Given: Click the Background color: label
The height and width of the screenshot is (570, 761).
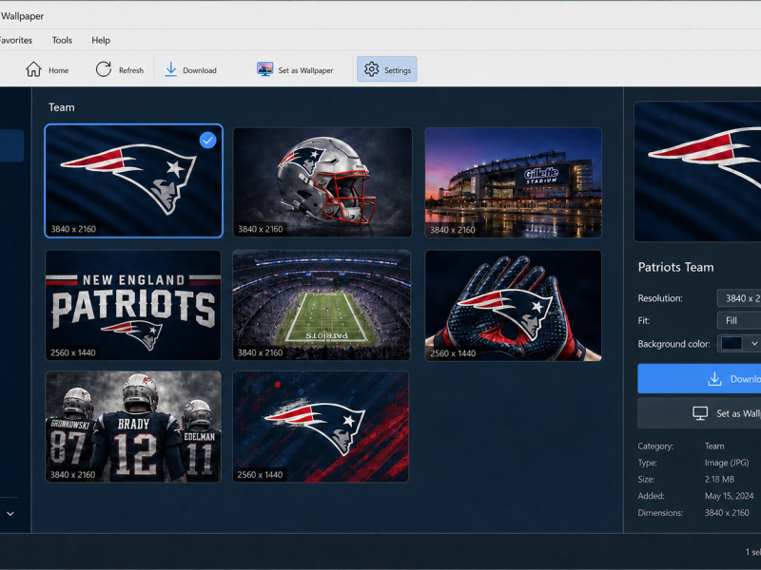Looking at the screenshot, I should (673, 344).
